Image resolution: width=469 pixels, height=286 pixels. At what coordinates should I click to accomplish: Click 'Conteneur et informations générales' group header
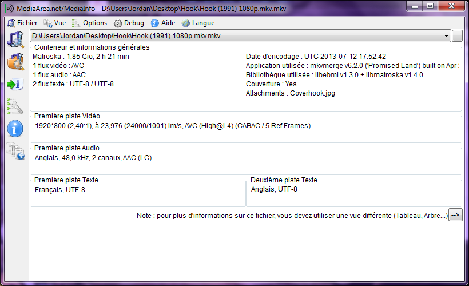tap(92, 47)
